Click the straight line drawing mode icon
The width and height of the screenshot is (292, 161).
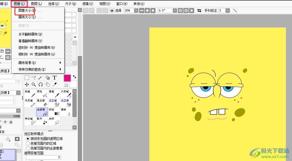pos(235,11)
